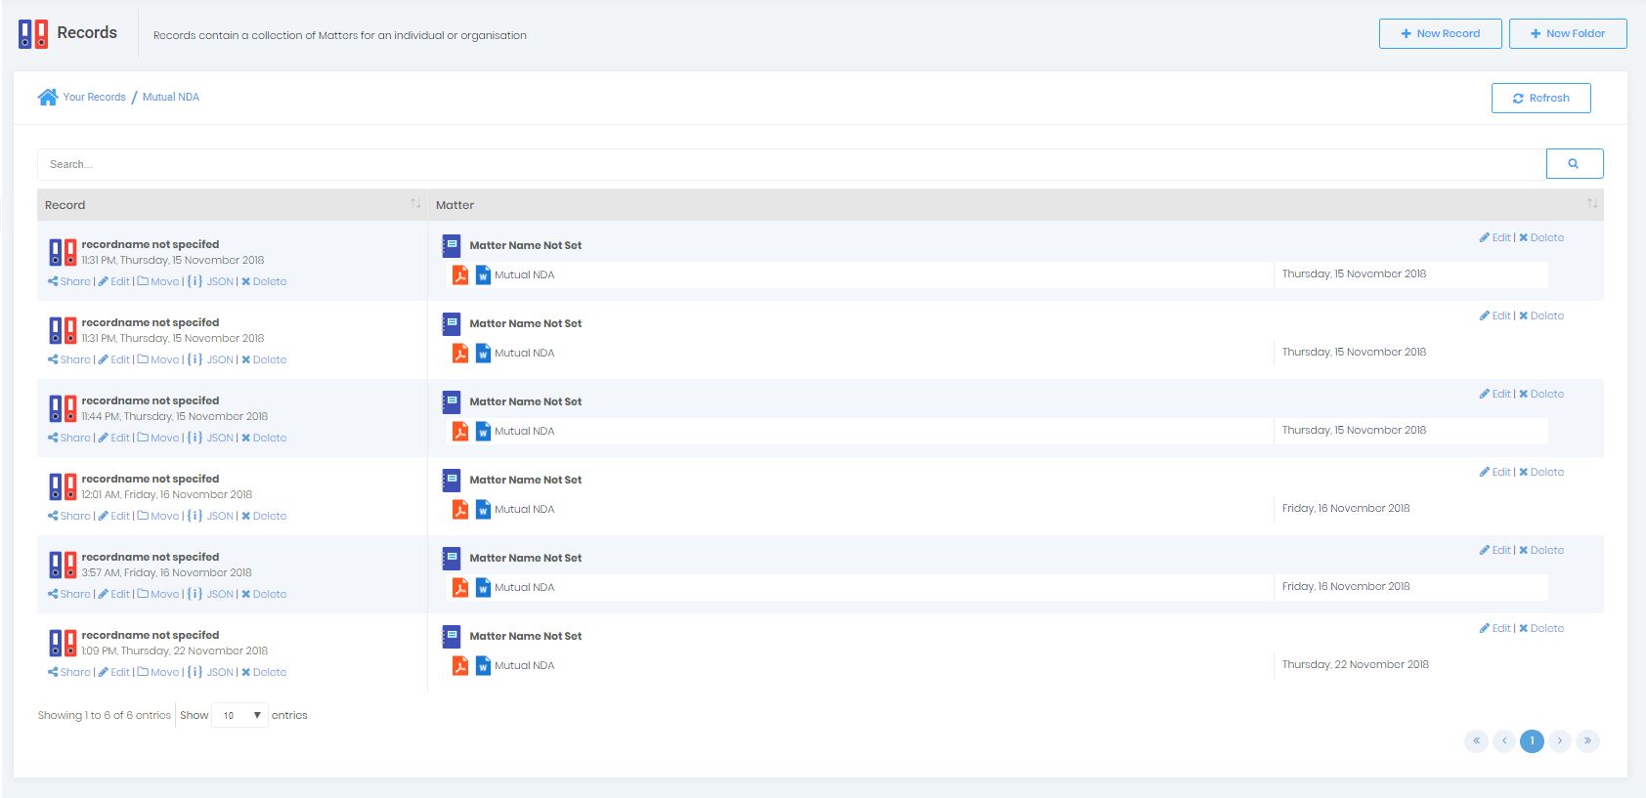Select page 1 in pagination
1646x798 pixels.
[x=1532, y=741]
